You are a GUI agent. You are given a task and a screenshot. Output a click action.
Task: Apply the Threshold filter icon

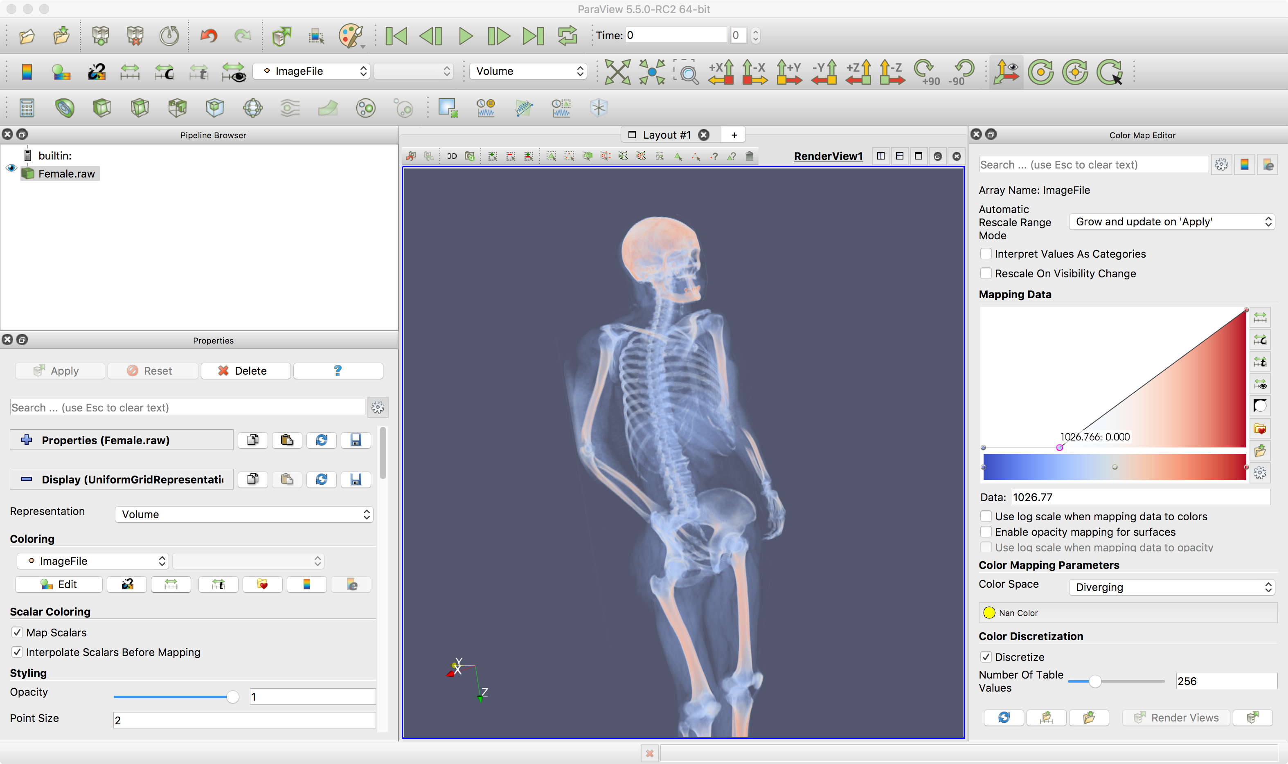177,108
